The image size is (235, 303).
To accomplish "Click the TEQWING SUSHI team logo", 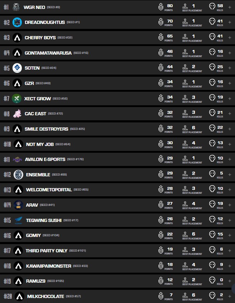I will click(18, 220).
